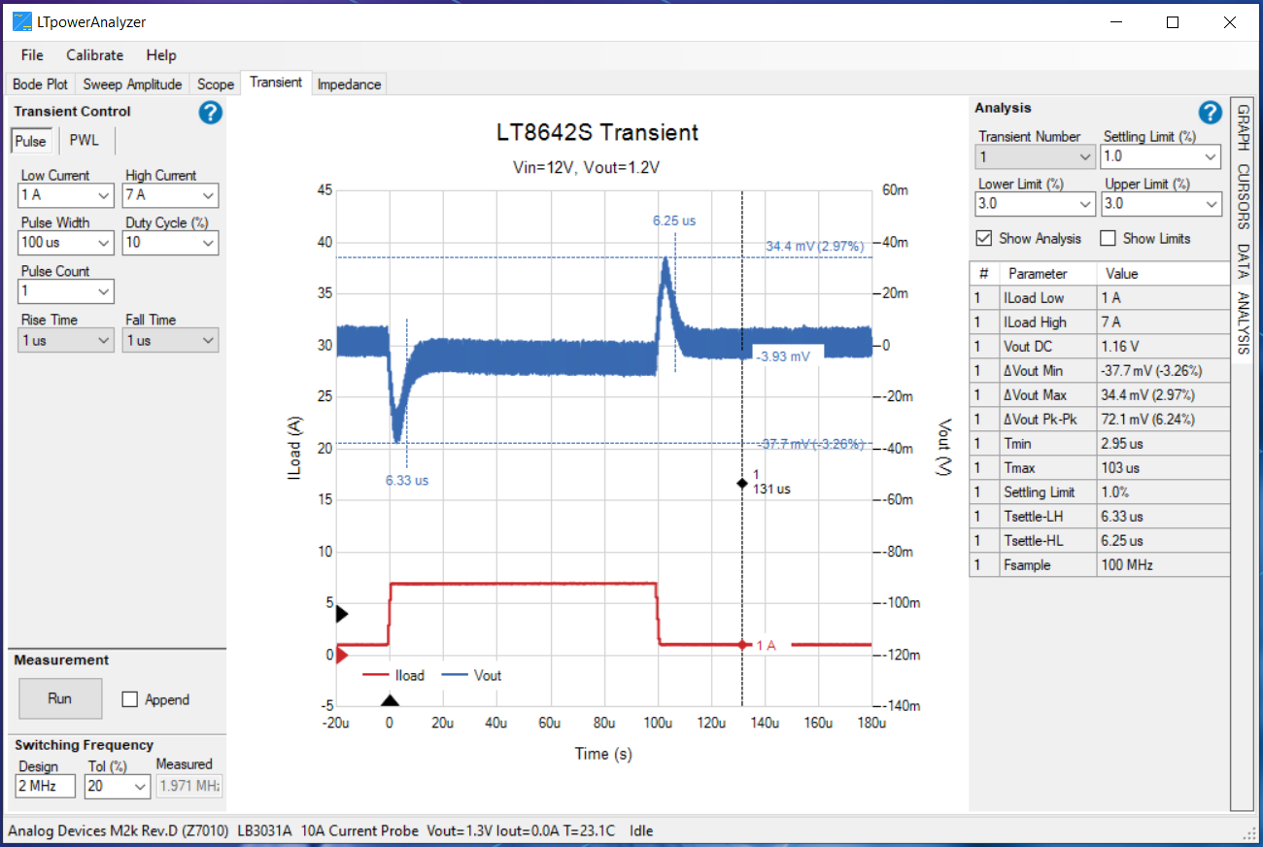Open the Analysis panel help icon

click(1210, 112)
